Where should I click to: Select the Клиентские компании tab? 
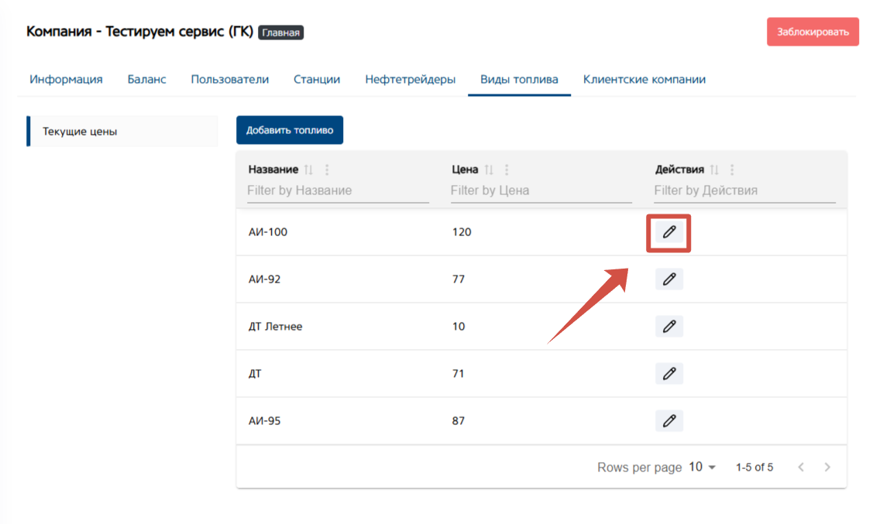pyautogui.click(x=644, y=80)
